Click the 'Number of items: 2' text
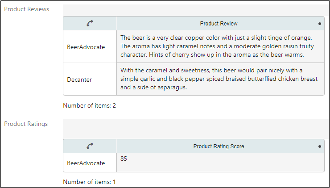The image size is (330, 188). [89, 106]
